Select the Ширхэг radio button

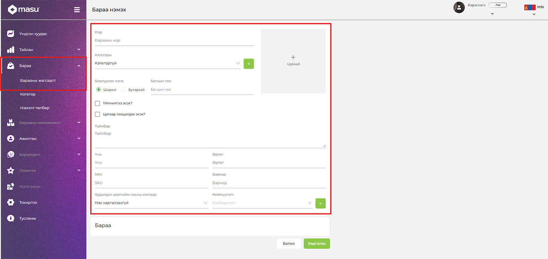pos(99,90)
